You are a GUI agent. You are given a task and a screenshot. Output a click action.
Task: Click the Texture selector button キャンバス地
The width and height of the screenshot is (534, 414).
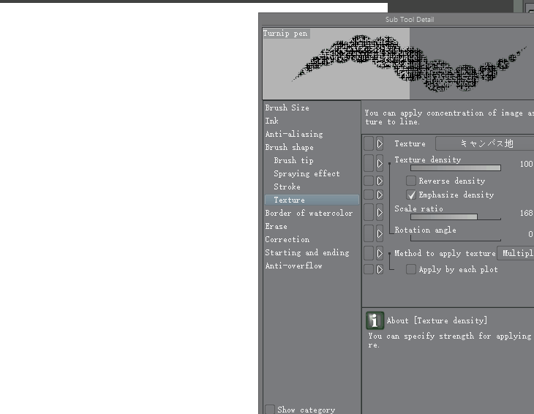click(x=485, y=143)
